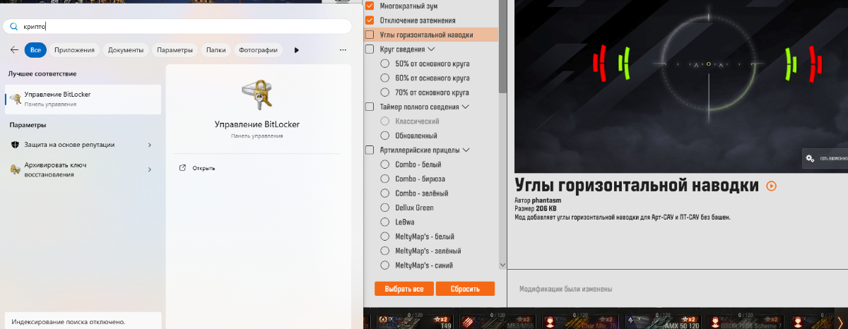Enable Таймер полного сведения checkbox
This screenshot has width=848, height=329.
coord(369,107)
